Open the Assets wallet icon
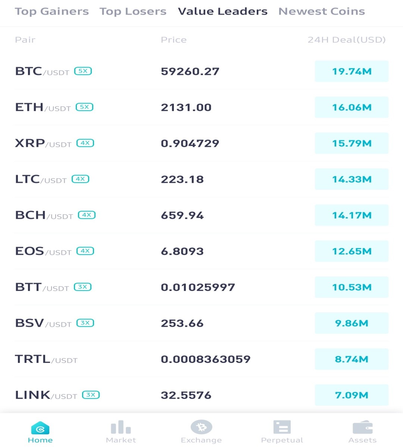403x447 pixels. coord(363,427)
